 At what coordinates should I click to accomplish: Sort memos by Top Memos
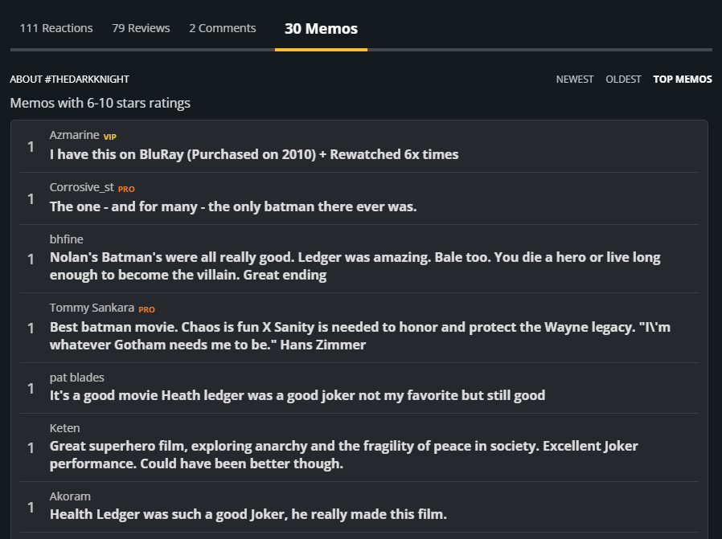683,80
